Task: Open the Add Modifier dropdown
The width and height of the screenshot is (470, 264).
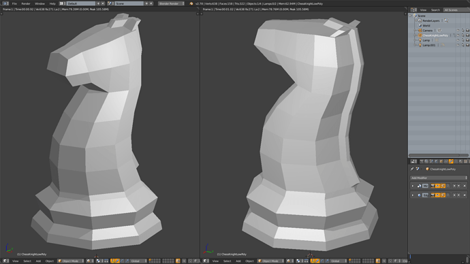Action: click(x=439, y=178)
